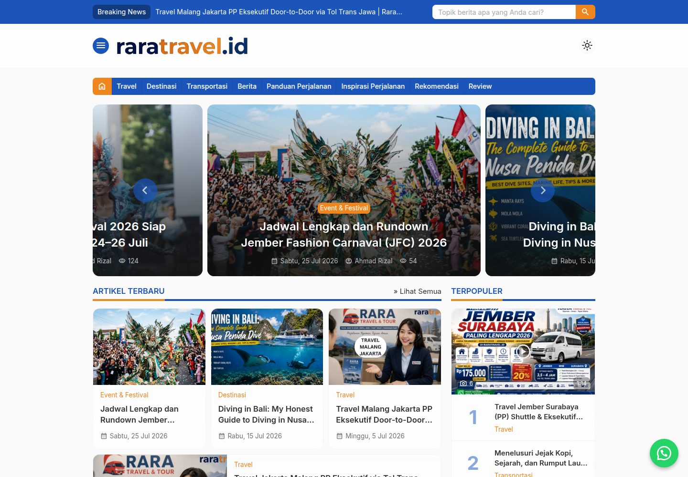Advance to next carousel slide
688x477 pixels.
[x=543, y=190]
